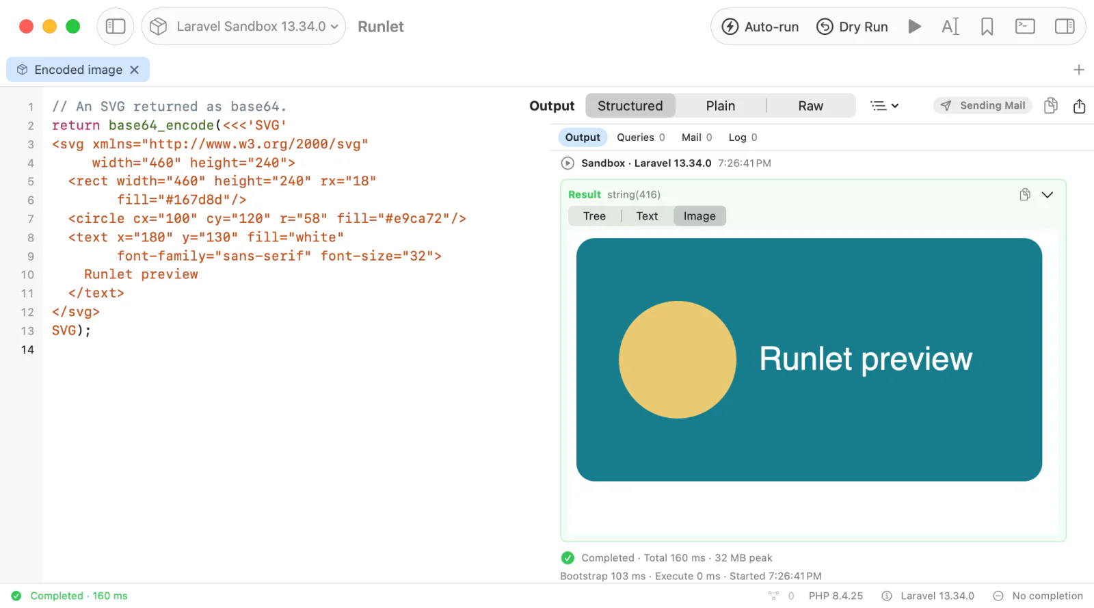Click the 'Runlet preview' code line
The image size is (1094, 608).
pos(141,274)
